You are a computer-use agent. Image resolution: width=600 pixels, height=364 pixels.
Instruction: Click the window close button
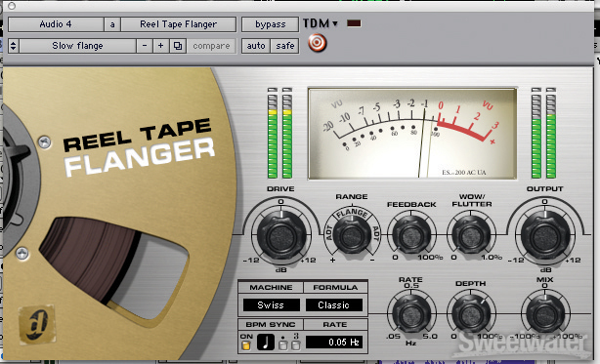(x=12, y=5)
